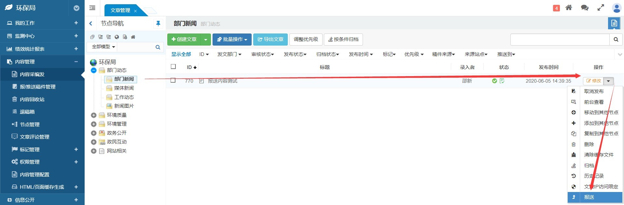The width and height of the screenshot is (624, 205).
Task: Open the 批量操作 dropdown
Action: [232, 39]
